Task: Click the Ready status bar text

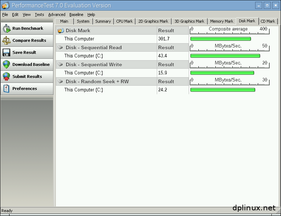Action: (x=7, y=211)
